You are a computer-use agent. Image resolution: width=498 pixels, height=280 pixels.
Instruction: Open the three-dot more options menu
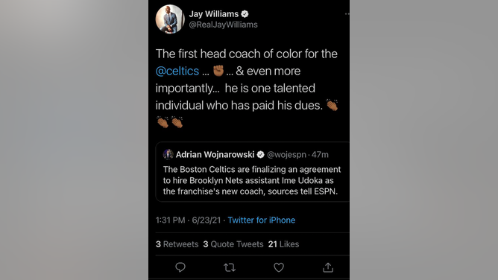347,14
